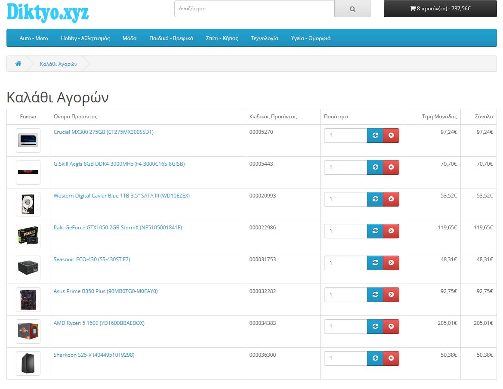
Task: Open AMD Ryzen 5 1600 product link
Action: point(99,323)
